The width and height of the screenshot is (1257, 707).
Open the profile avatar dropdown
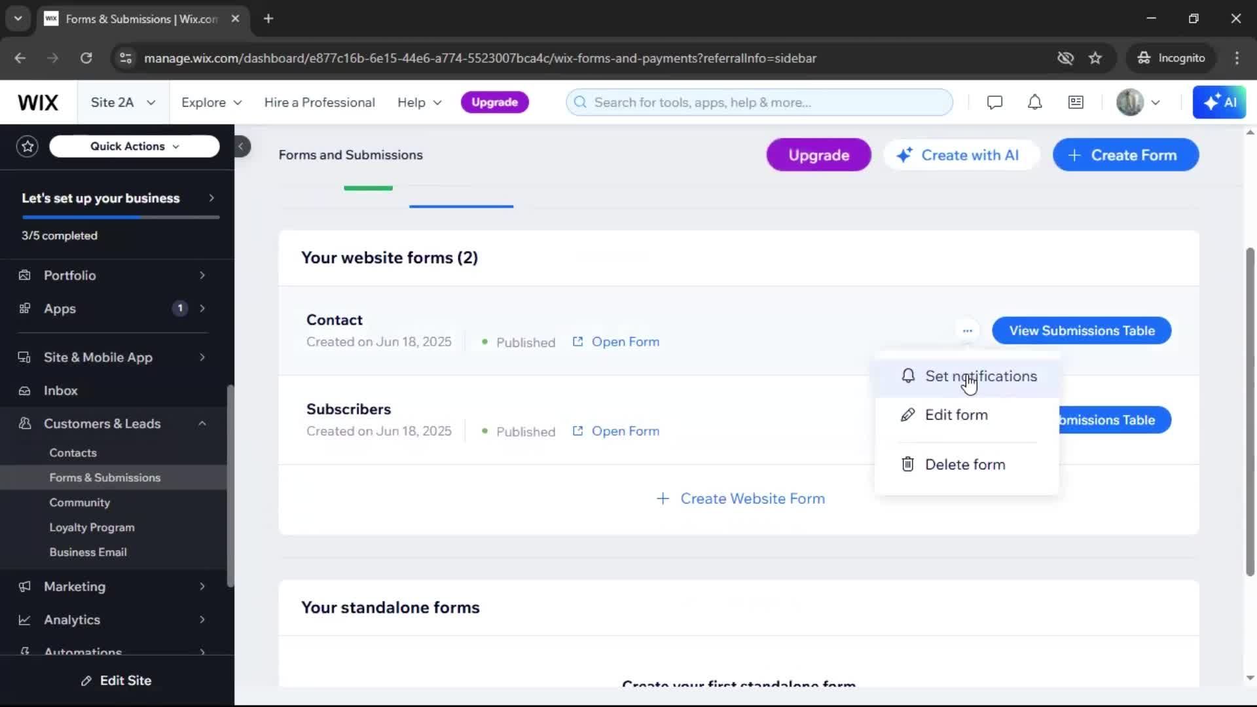1139,102
